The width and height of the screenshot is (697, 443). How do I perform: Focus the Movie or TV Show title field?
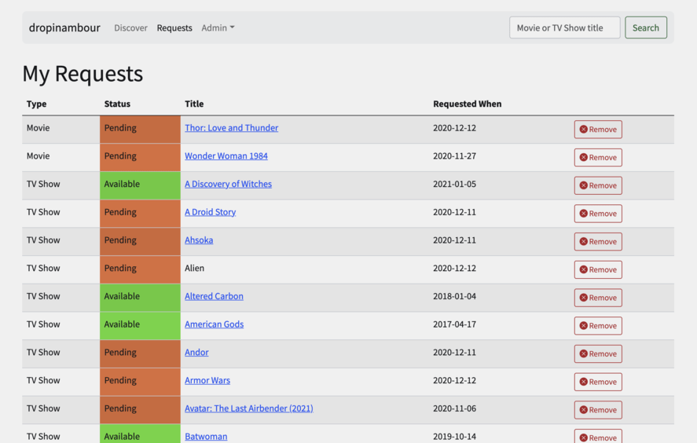[564, 27]
